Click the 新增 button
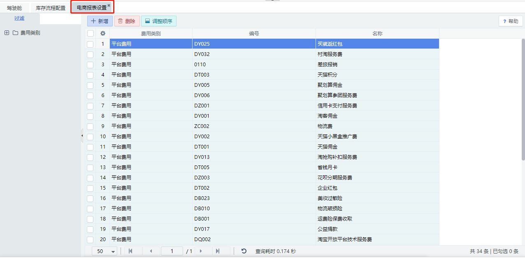Viewport: 525px width, 258px height. click(x=100, y=21)
